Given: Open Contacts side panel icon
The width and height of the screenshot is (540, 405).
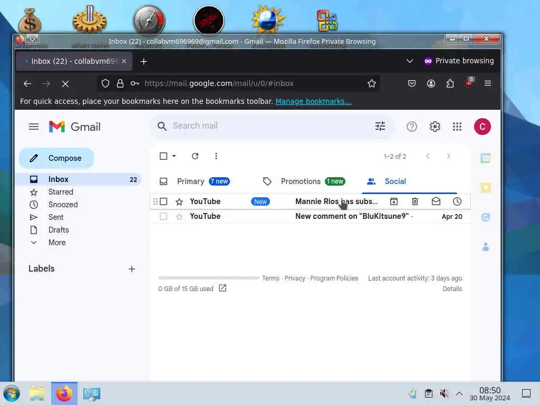Looking at the screenshot, I should 485,247.
